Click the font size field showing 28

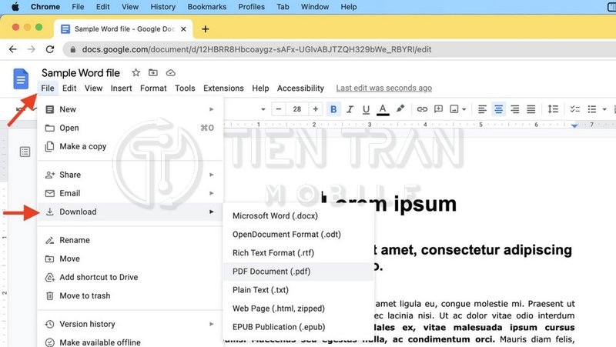[297, 109]
